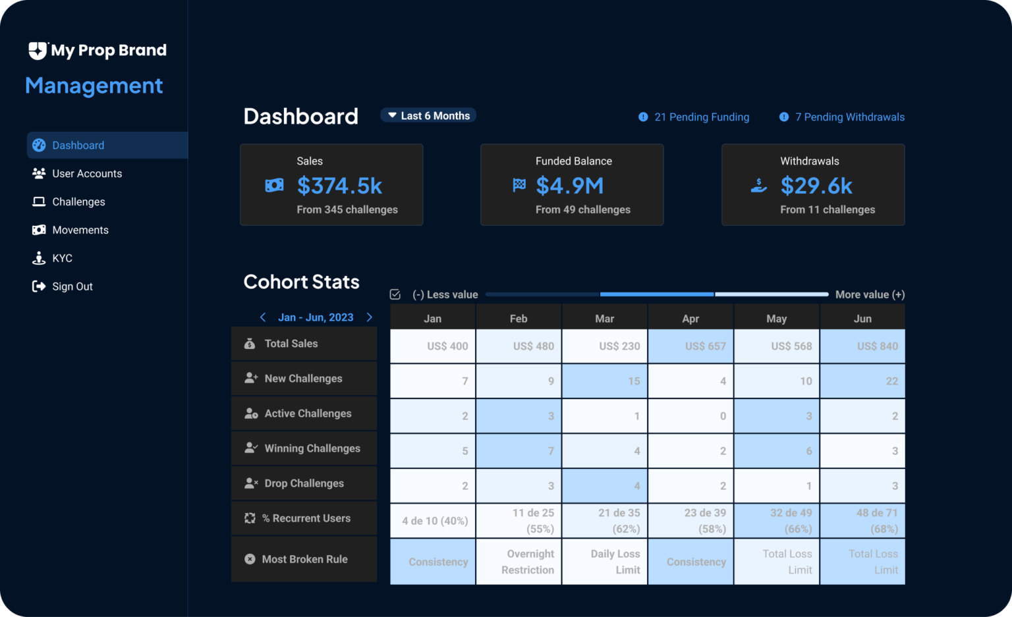Open User Accounts from the sidebar
The width and height of the screenshot is (1012, 617).
click(x=40, y=173)
